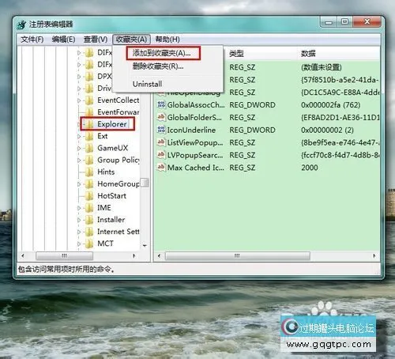Click the HotStart folder icon

click(x=89, y=196)
